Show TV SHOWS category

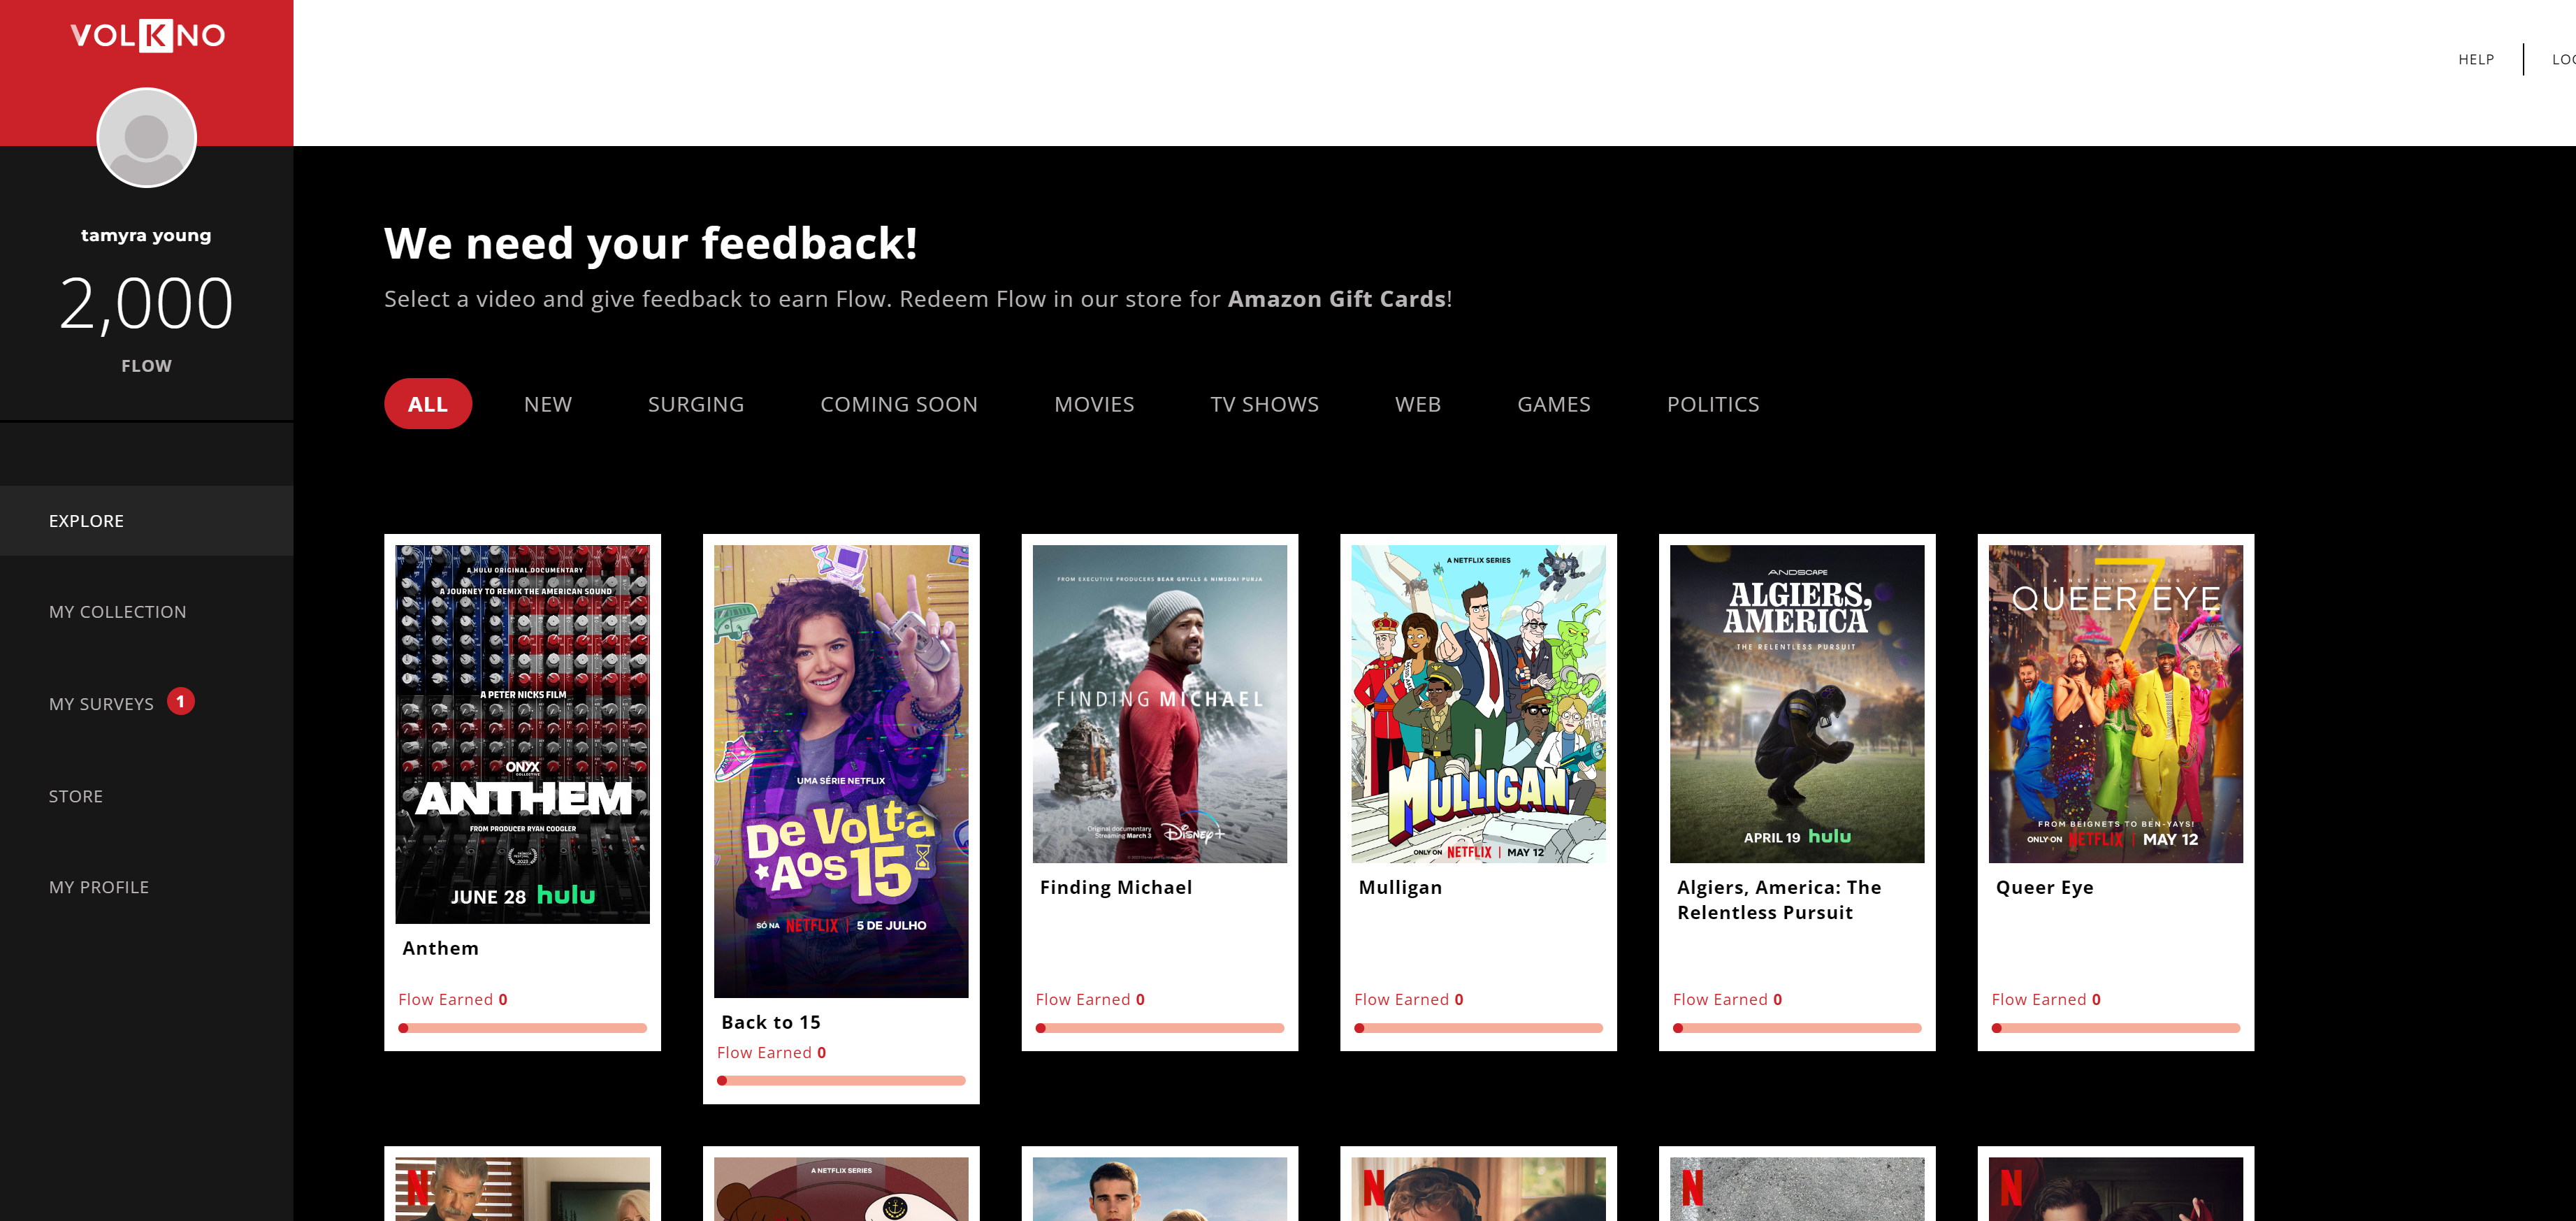(x=1264, y=404)
